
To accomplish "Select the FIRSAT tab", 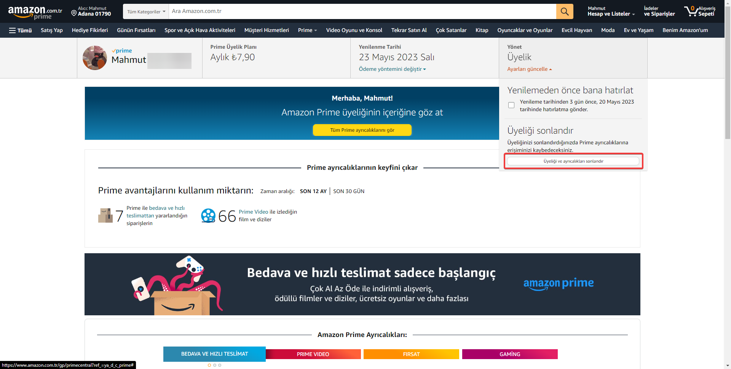I will (411, 354).
